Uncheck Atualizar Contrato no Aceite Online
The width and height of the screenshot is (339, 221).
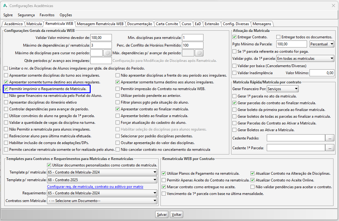(x=253, y=180)
